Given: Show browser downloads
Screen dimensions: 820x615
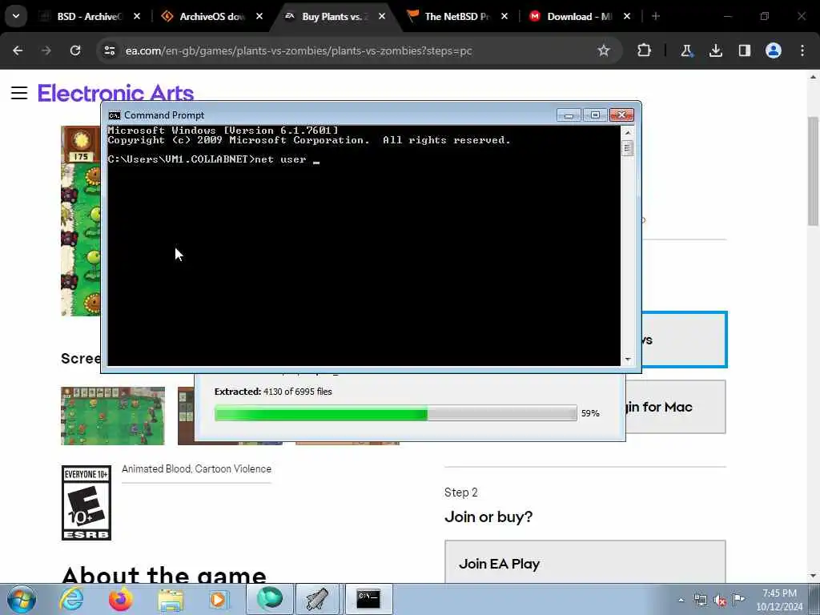Looking at the screenshot, I should click(x=716, y=50).
